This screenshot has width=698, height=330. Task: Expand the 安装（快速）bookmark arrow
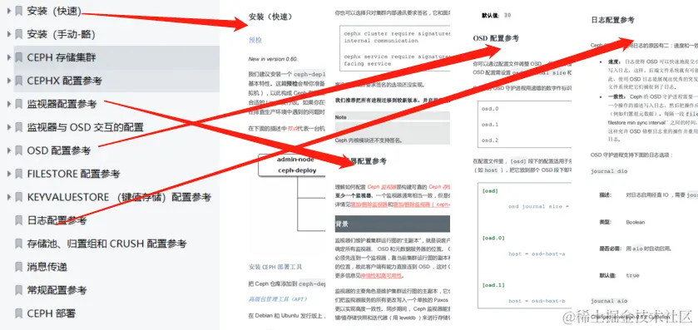tap(8, 11)
